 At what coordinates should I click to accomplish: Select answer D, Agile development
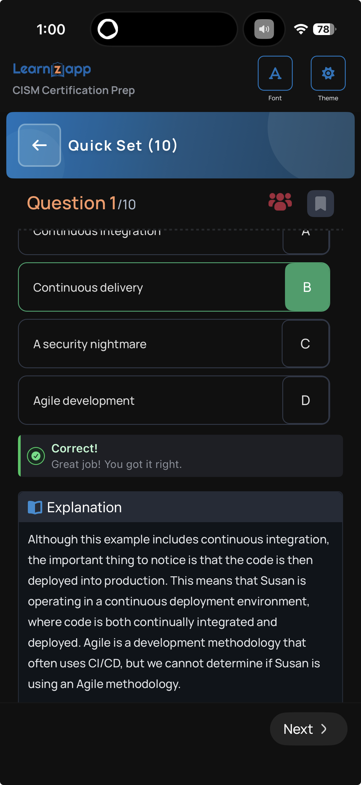[x=174, y=400]
